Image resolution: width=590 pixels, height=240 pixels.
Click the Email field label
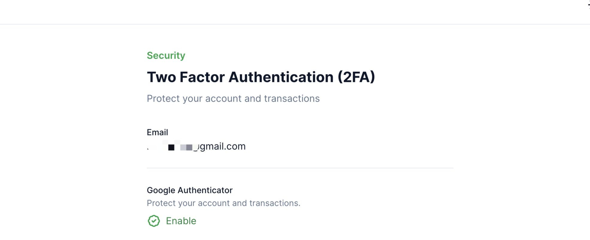coord(157,132)
